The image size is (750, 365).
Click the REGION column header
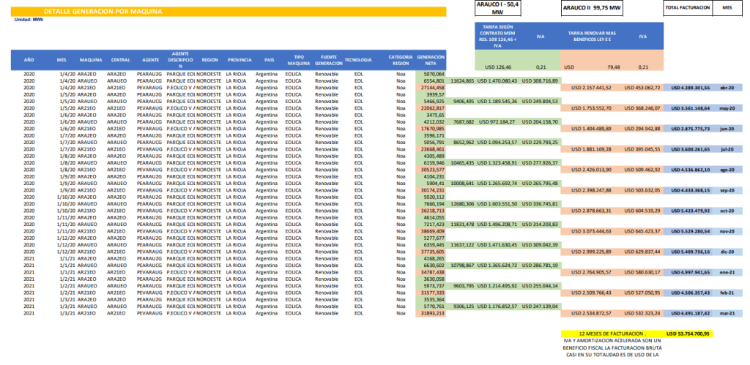(x=209, y=60)
